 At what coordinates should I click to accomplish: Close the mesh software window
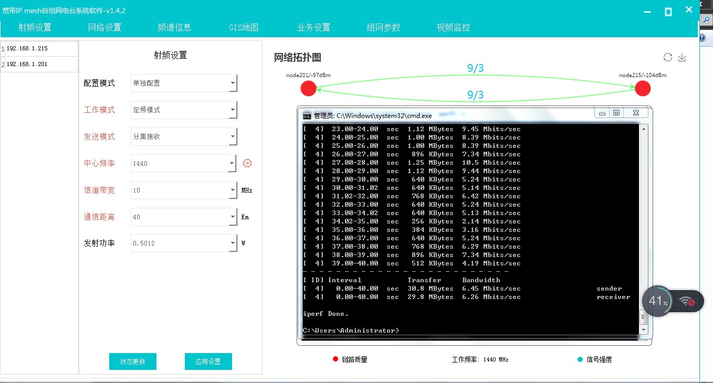(689, 10)
